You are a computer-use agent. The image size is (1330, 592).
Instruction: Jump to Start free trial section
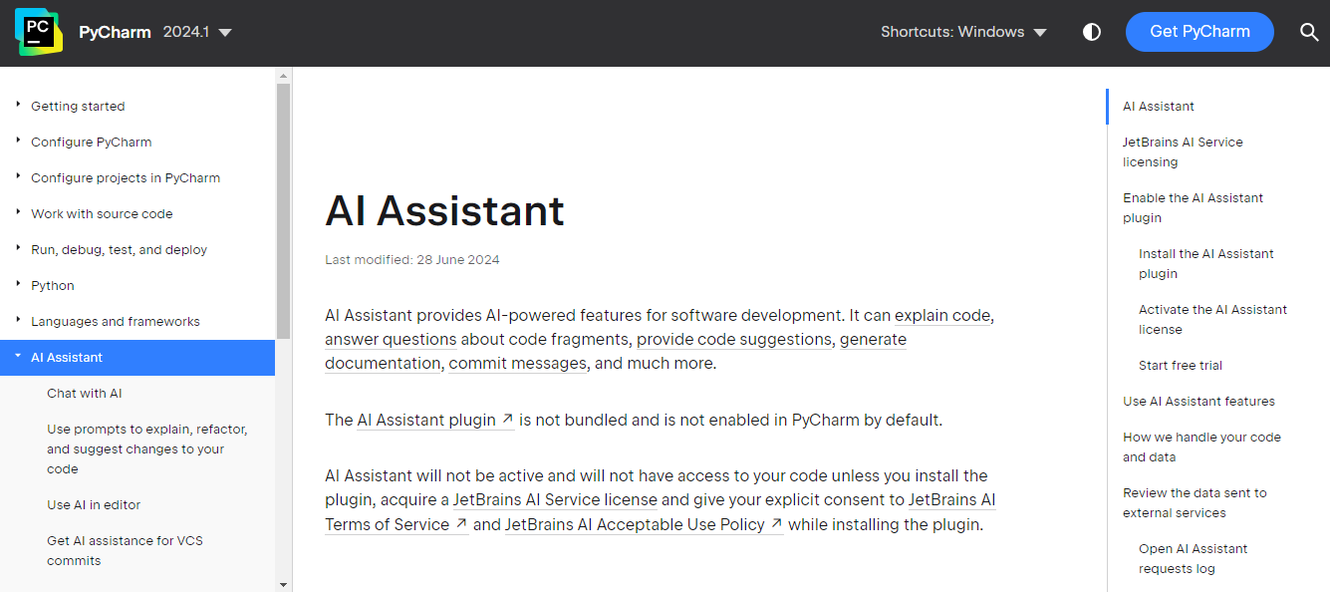coord(1181,366)
